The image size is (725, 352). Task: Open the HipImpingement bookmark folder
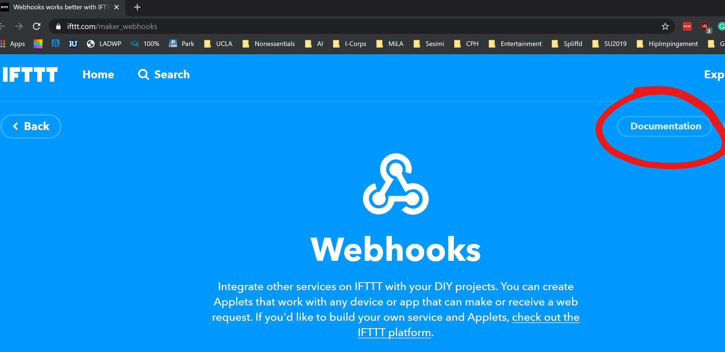point(667,44)
